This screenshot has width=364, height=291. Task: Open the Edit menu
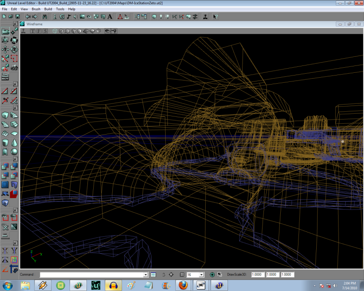point(14,9)
